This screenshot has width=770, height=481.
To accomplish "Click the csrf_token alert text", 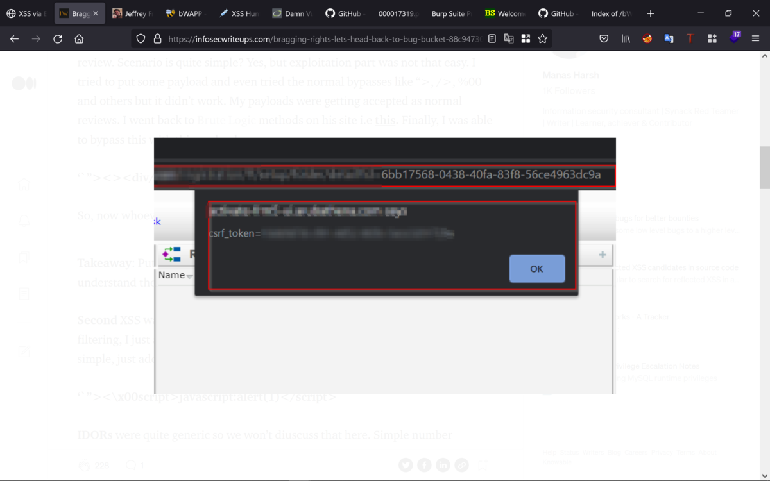I will pos(331,233).
